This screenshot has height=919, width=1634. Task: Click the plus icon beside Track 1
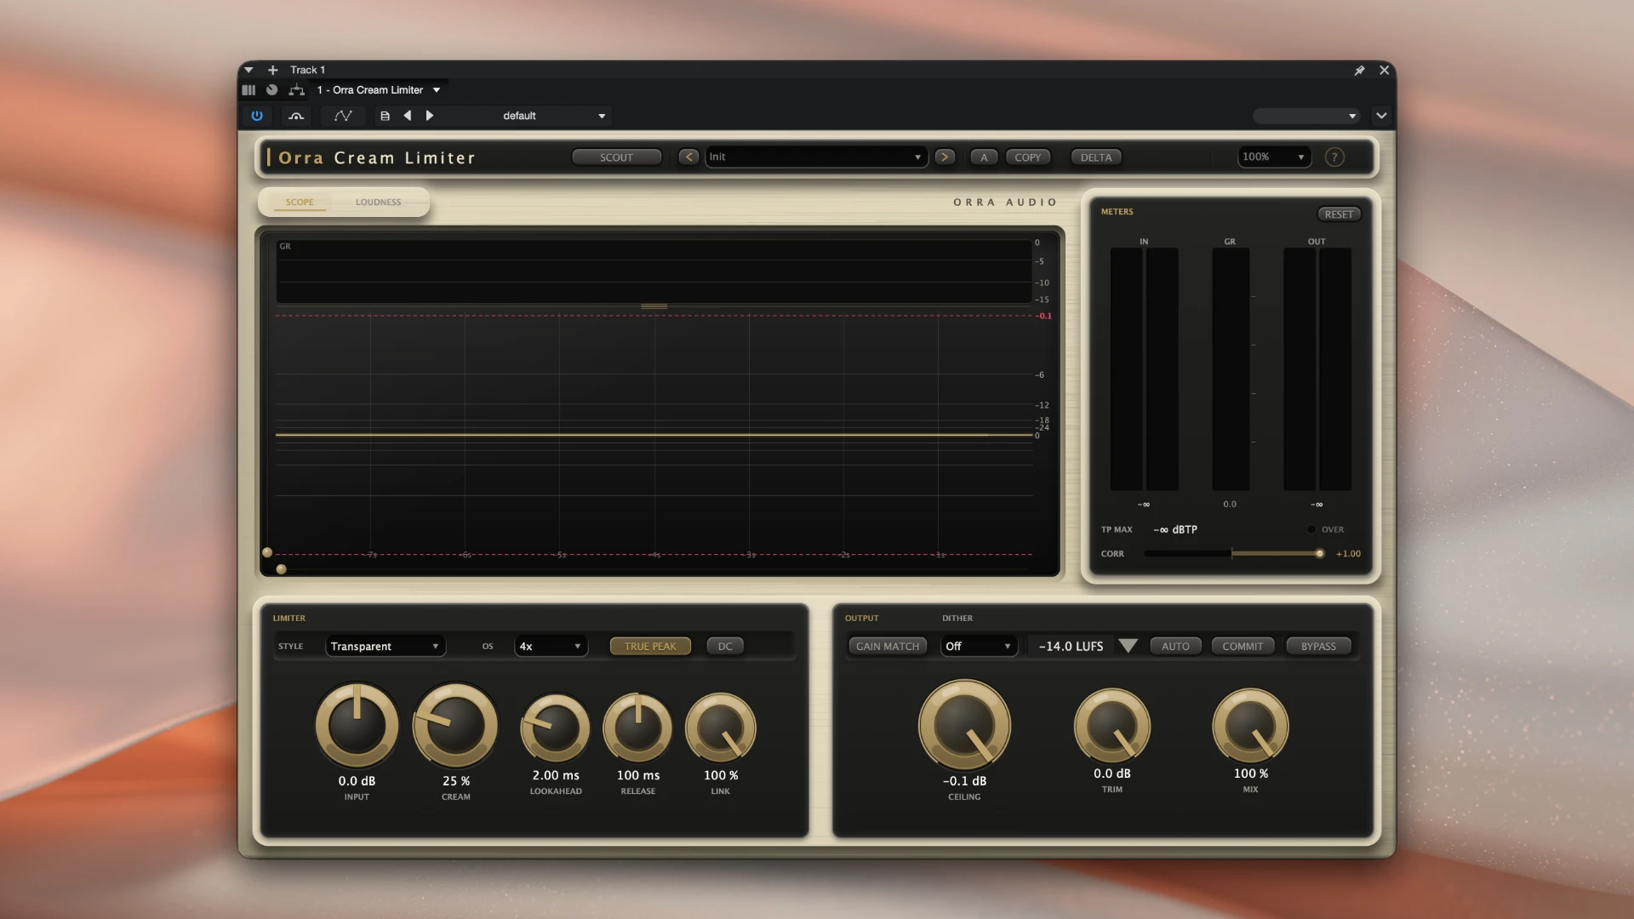click(272, 70)
